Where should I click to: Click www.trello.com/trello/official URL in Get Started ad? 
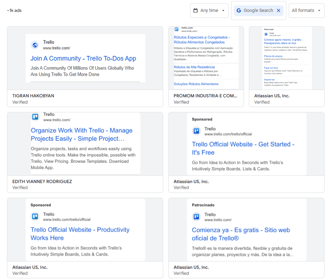pyautogui.click(x=228, y=134)
